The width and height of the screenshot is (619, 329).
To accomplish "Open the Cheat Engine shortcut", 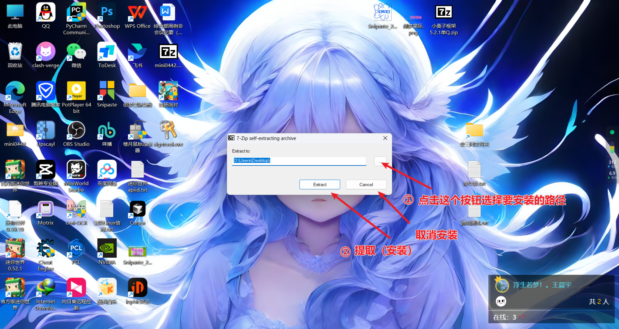I will pos(46,255).
